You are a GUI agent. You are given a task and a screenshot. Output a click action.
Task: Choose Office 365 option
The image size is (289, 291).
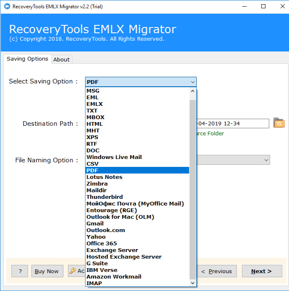(x=137, y=244)
